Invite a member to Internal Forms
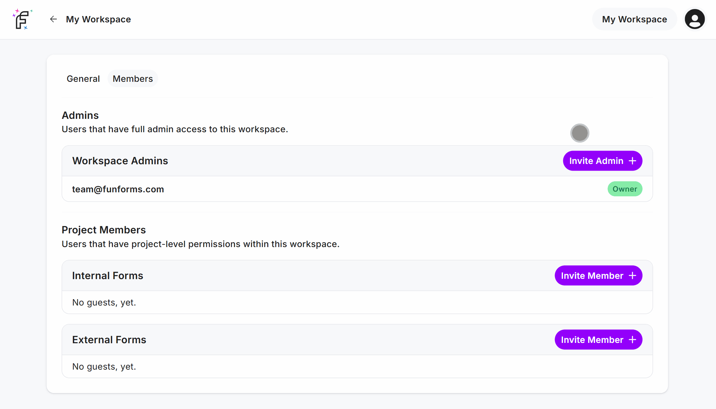716x409 pixels. pyautogui.click(x=598, y=276)
